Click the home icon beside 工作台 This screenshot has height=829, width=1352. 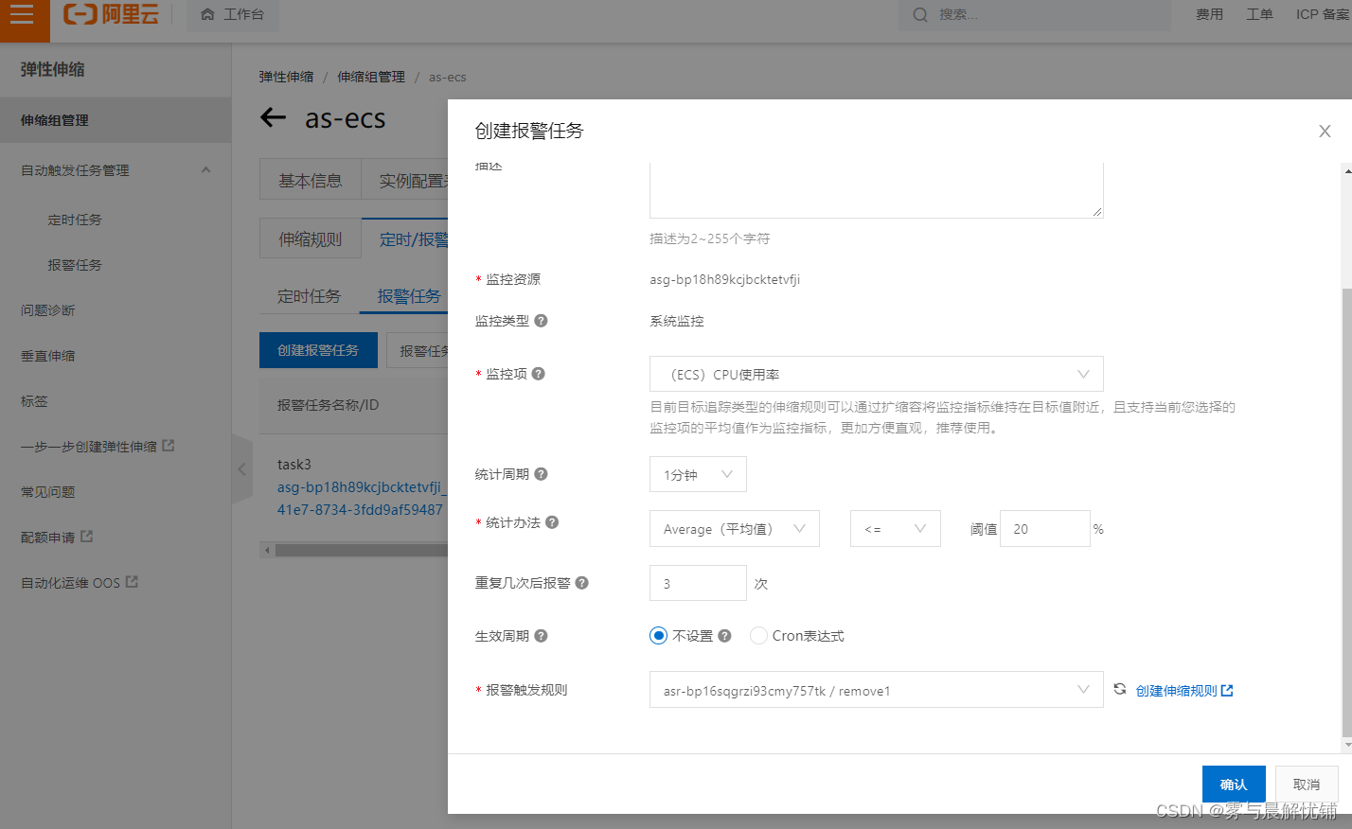[207, 14]
